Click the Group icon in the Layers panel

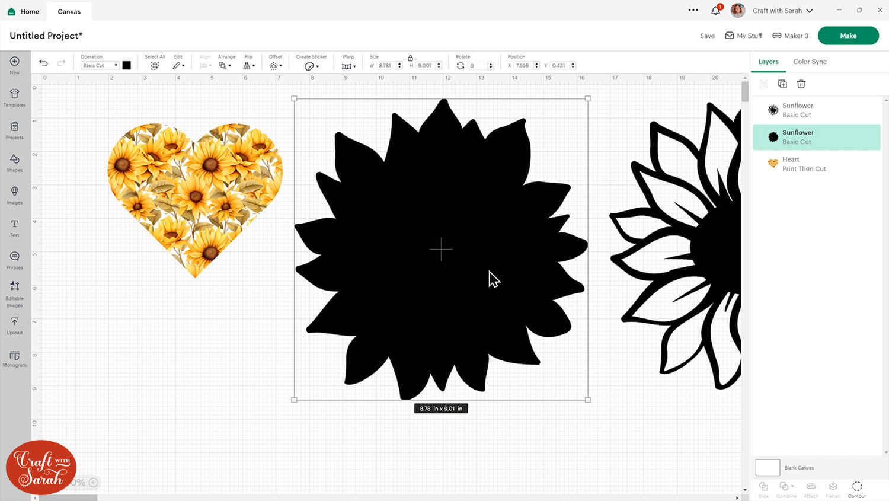tap(764, 84)
